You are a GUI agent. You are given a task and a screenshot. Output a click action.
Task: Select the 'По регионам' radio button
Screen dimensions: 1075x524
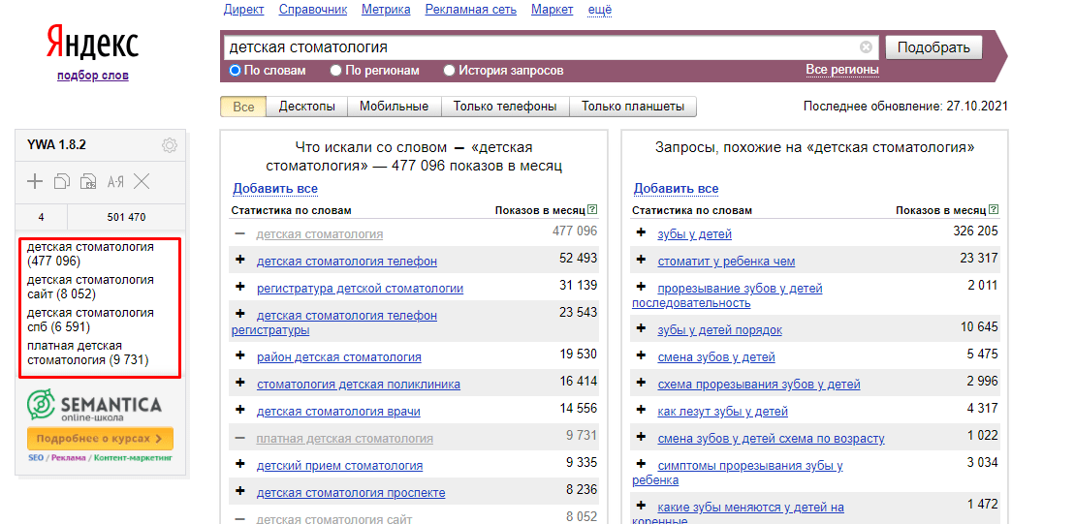[336, 71]
